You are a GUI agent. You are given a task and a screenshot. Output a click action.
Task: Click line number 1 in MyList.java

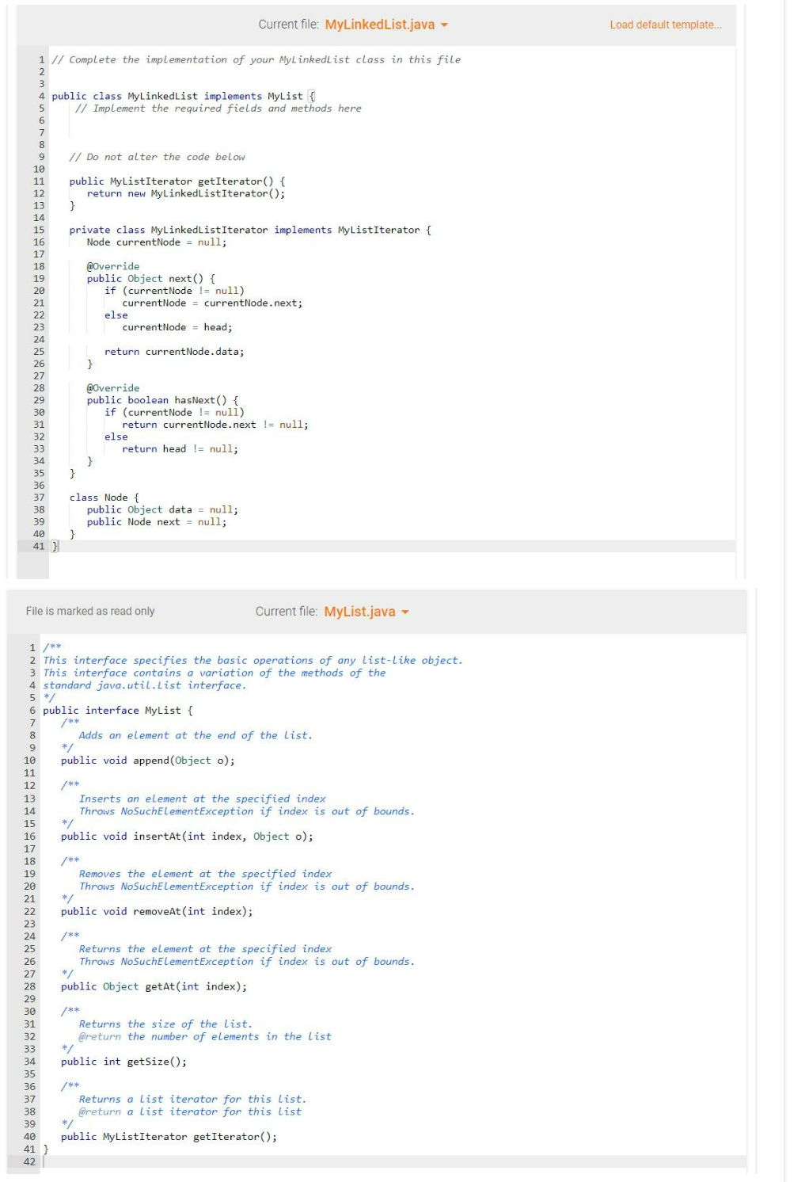click(x=31, y=648)
